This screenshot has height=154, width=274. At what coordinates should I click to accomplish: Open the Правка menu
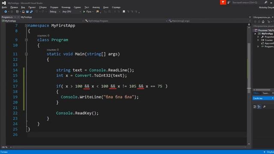click(14, 7)
